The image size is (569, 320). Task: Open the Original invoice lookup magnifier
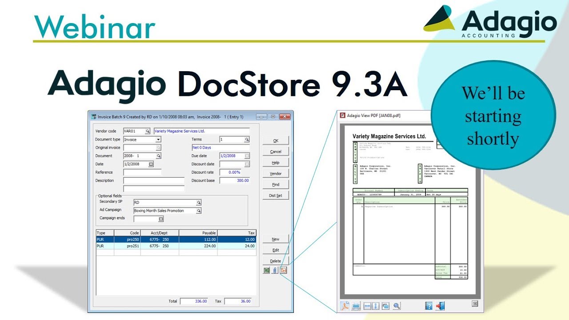[159, 148]
